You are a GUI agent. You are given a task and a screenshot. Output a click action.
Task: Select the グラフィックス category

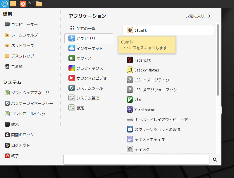(89, 68)
